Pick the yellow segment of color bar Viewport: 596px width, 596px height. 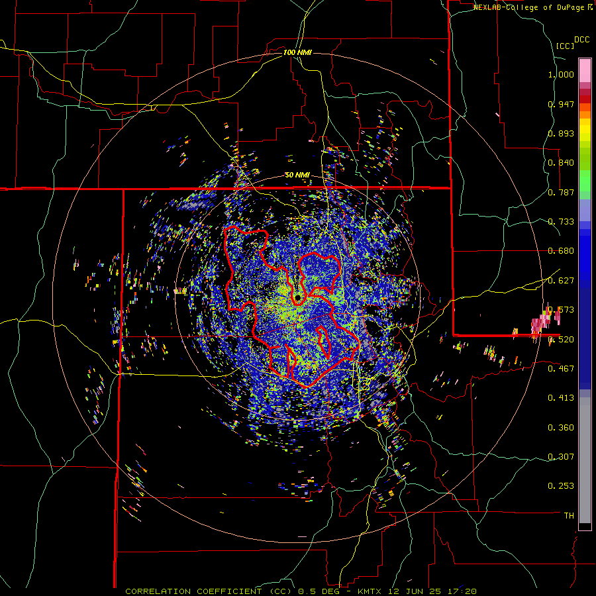[x=585, y=130]
